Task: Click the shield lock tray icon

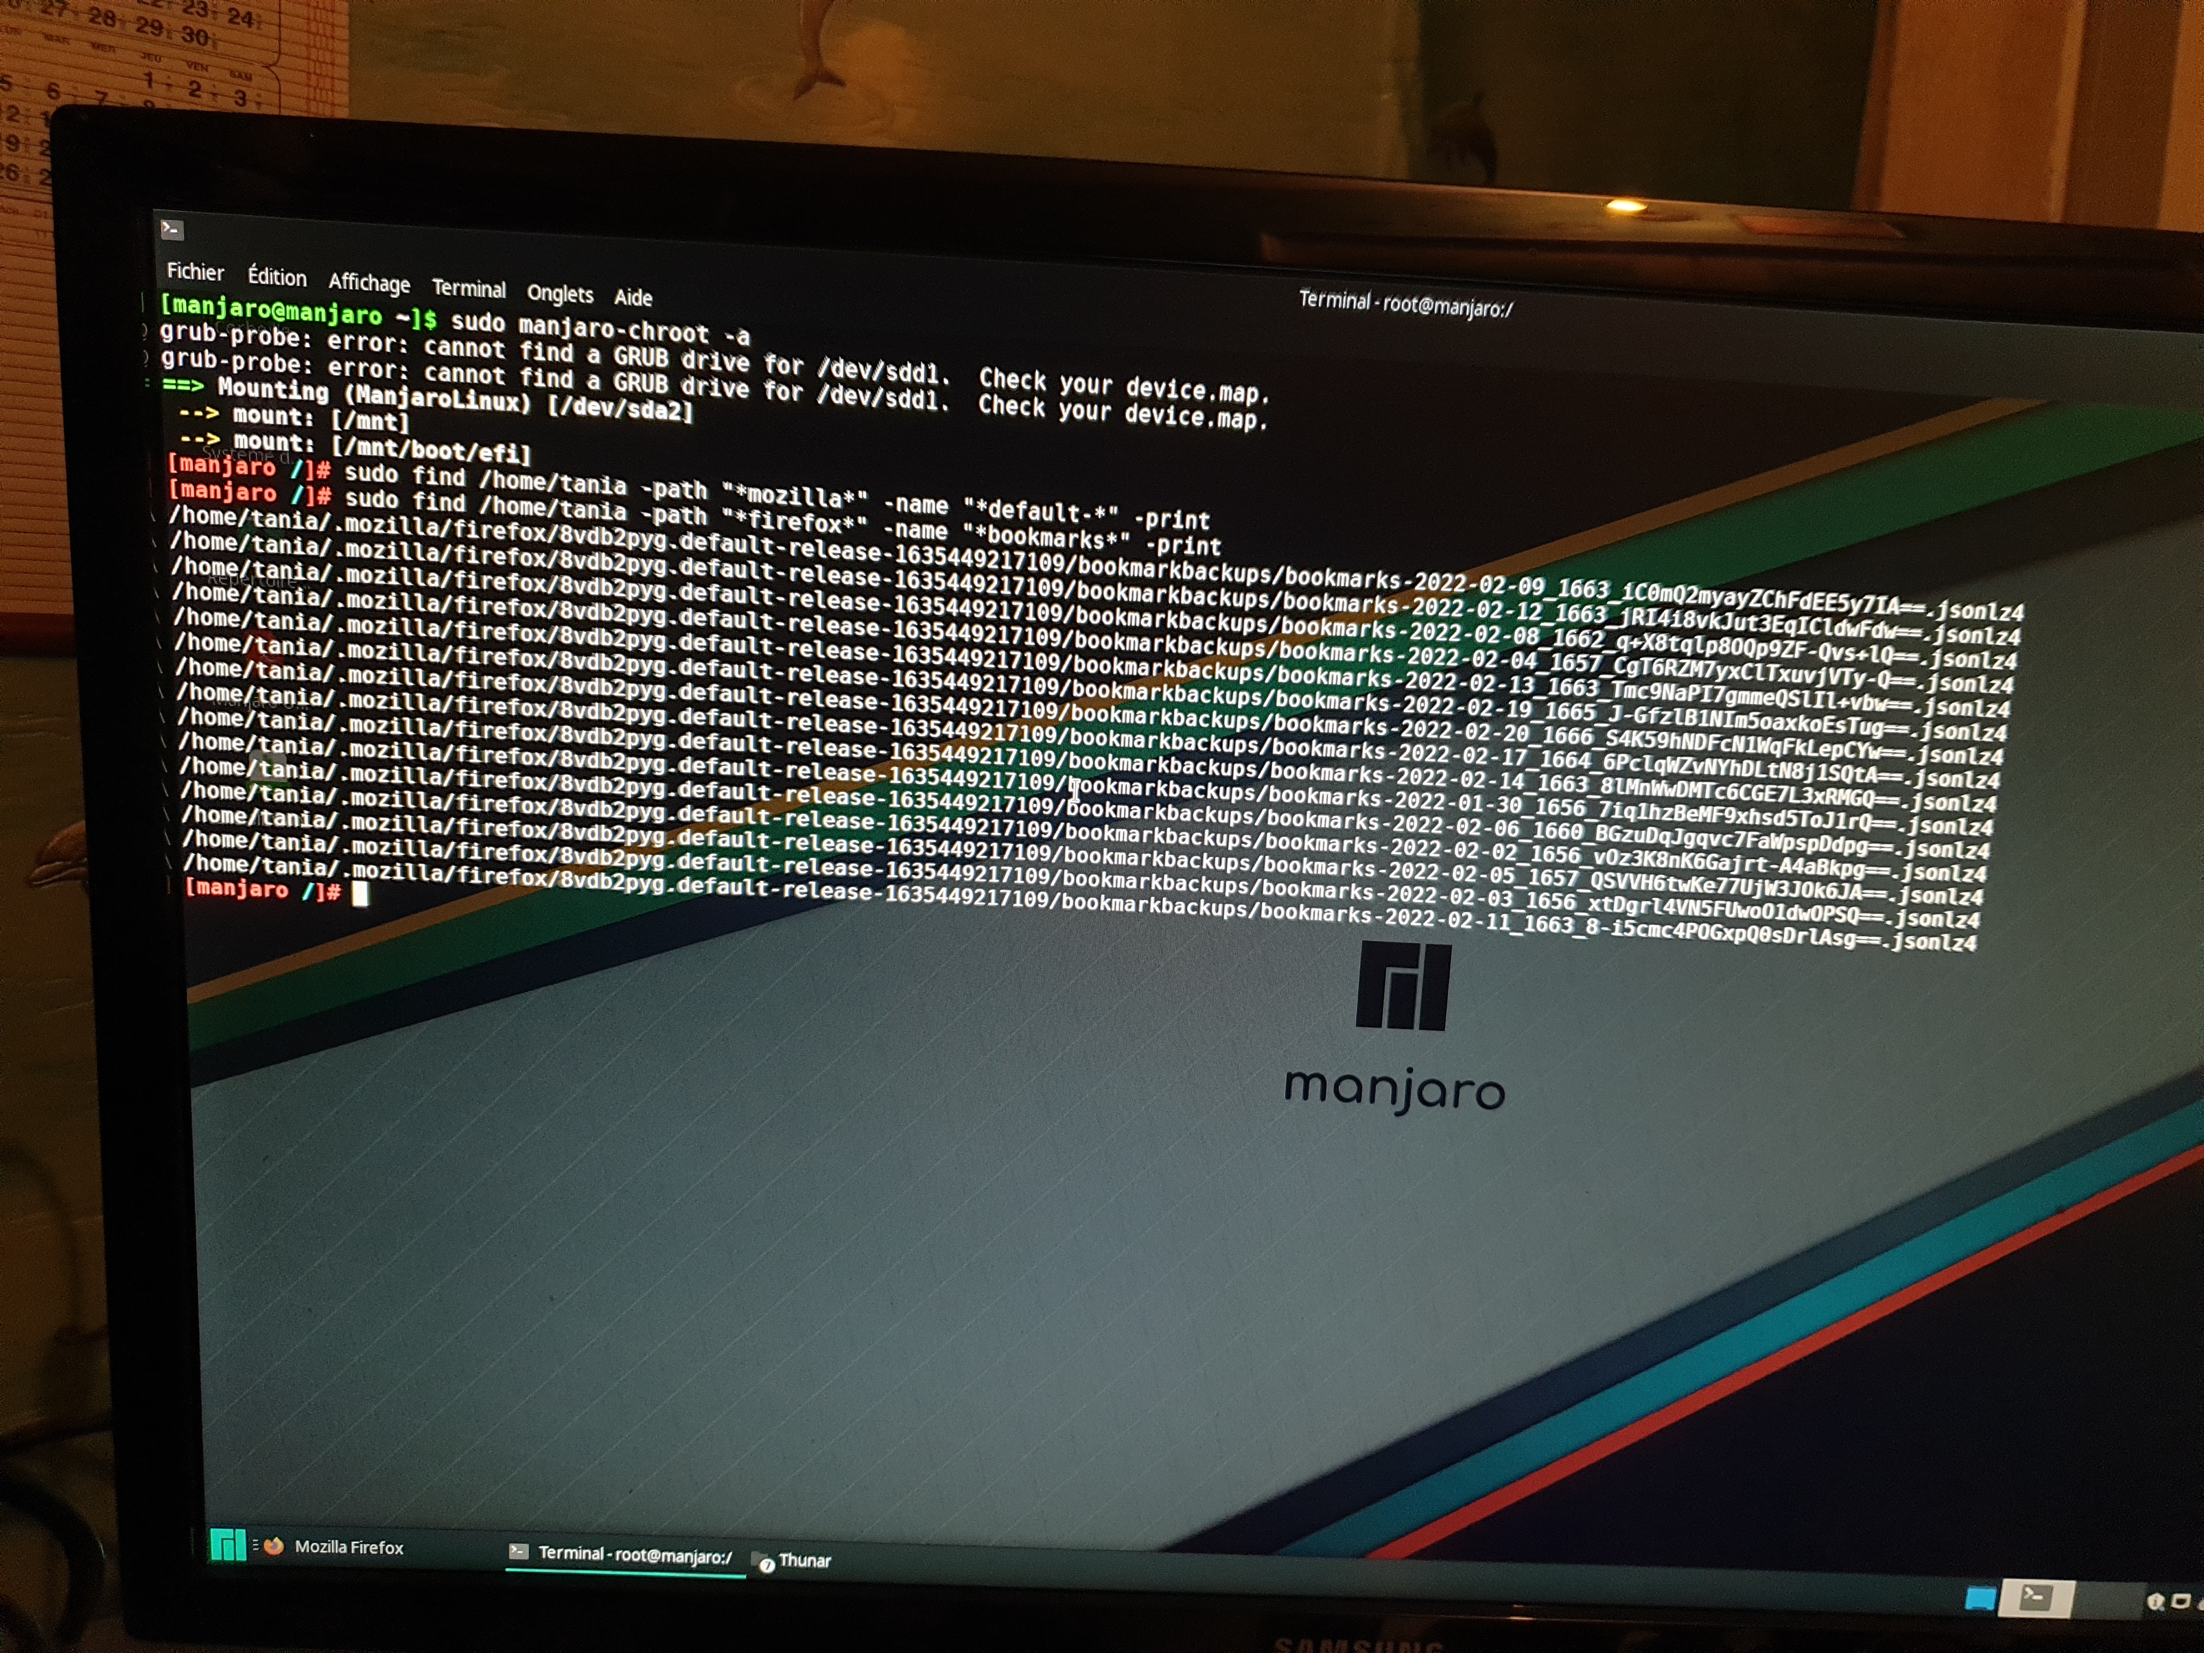Action: (2155, 1601)
